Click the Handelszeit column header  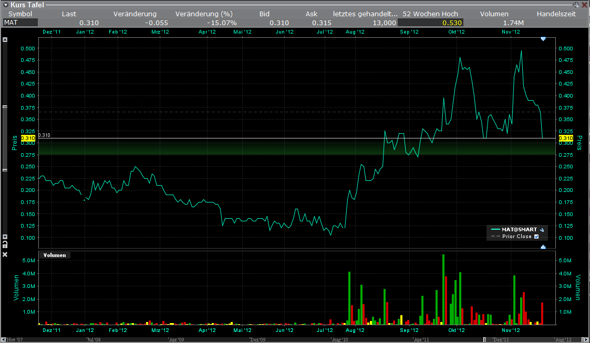[556, 14]
